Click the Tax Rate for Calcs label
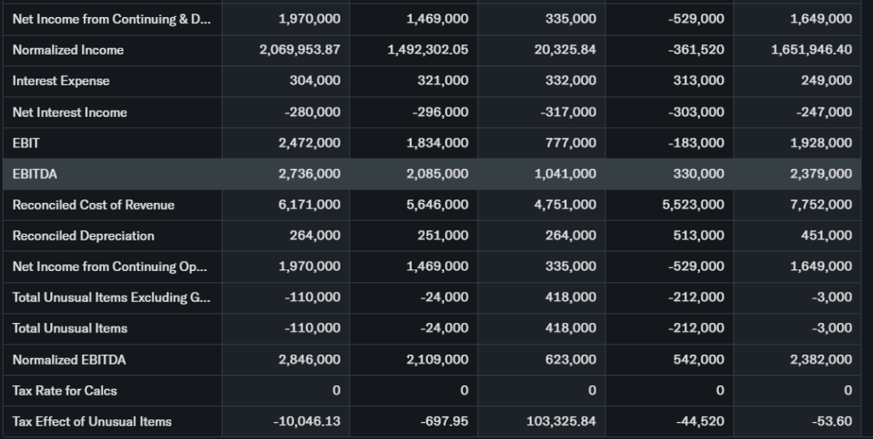873x439 pixels. pos(65,390)
